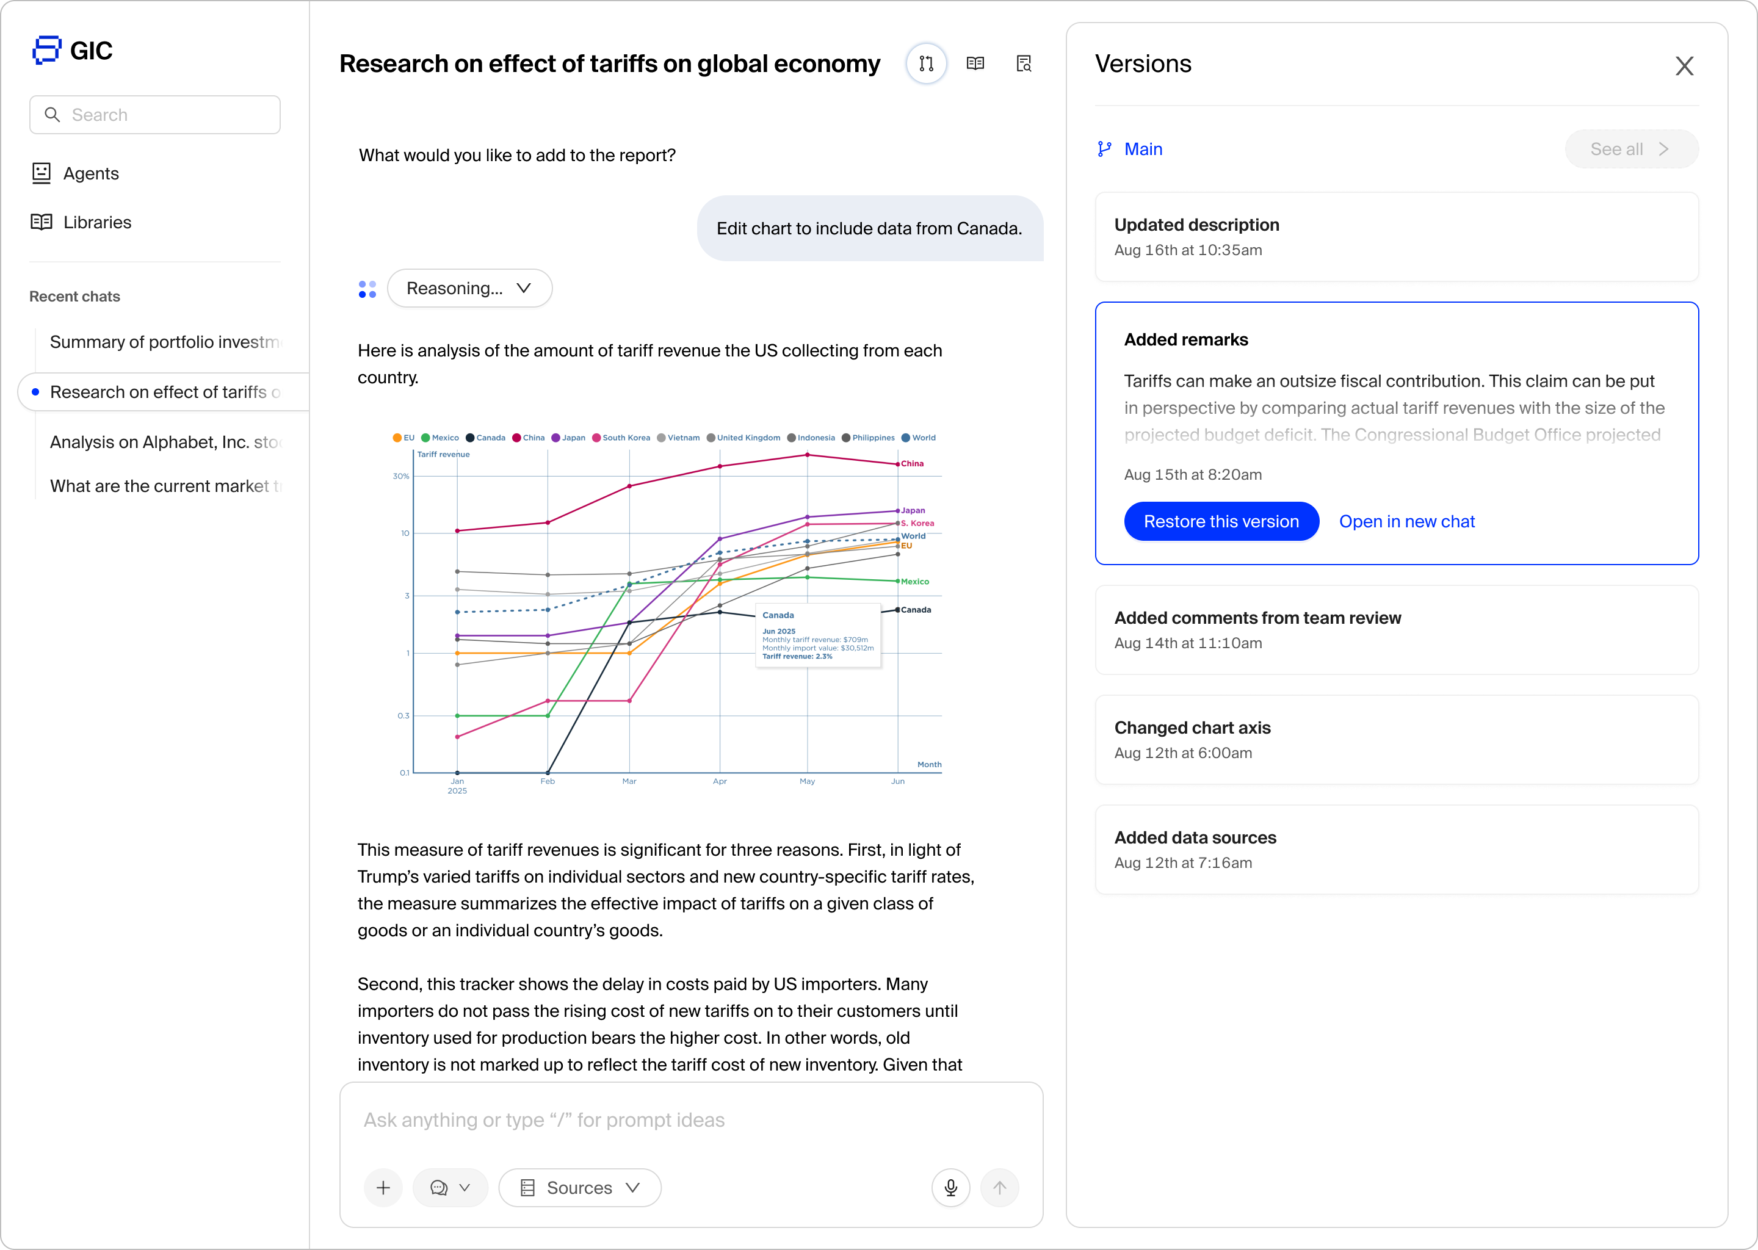Click the Sources list icon
The height and width of the screenshot is (1250, 1758).
coord(527,1188)
